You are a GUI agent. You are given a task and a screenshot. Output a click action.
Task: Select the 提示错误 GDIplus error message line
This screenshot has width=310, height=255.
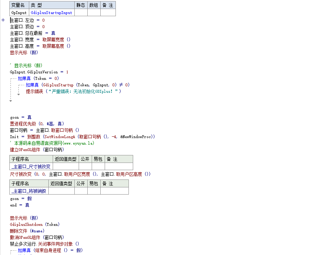coord(73,91)
